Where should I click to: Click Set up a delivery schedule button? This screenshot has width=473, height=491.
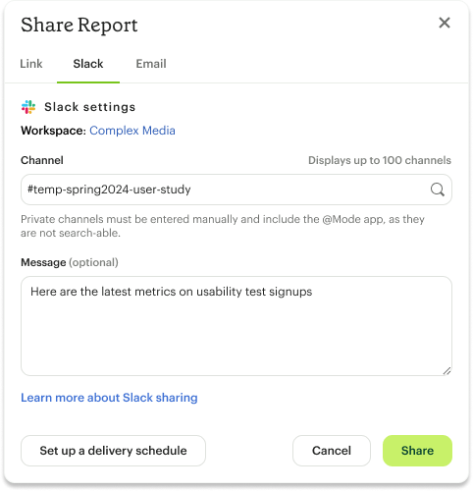[x=113, y=451]
